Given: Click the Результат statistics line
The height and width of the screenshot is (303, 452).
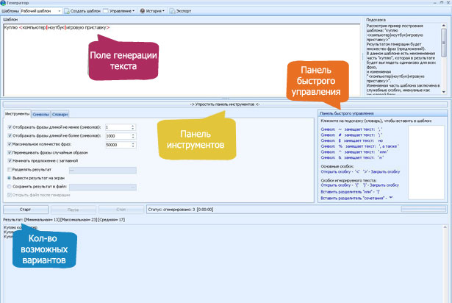Looking at the screenshot, I should tap(64, 220).
